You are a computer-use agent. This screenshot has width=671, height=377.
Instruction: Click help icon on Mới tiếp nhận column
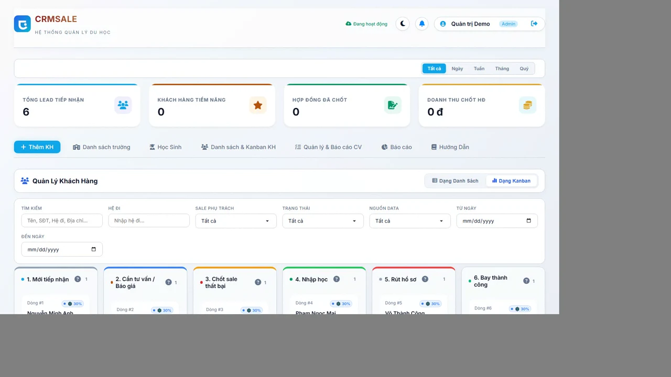click(78, 279)
